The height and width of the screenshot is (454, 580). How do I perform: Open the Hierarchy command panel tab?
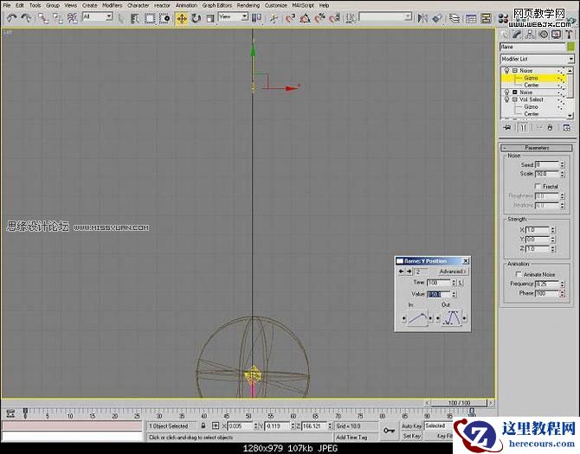[531, 35]
